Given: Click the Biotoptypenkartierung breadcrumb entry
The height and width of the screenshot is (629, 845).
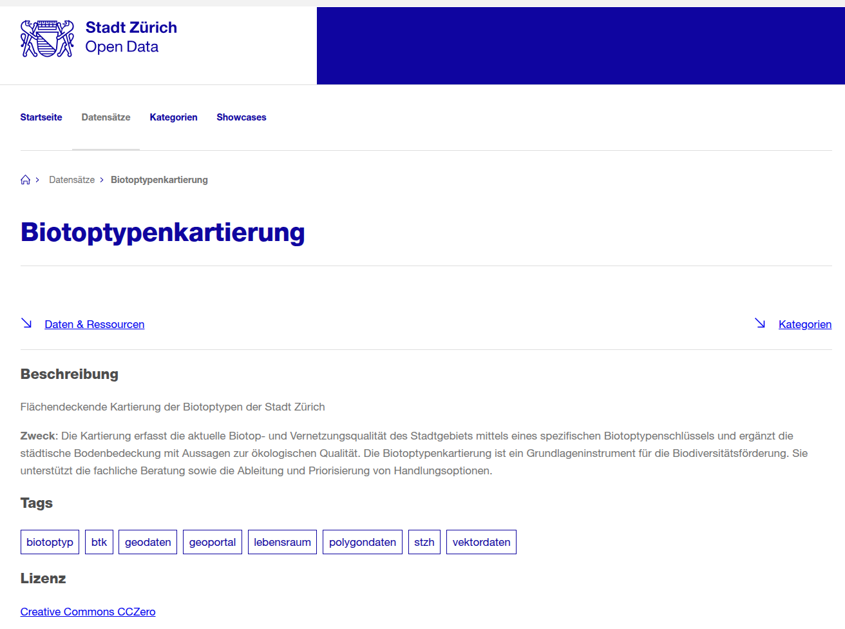Looking at the screenshot, I should [159, 180].
